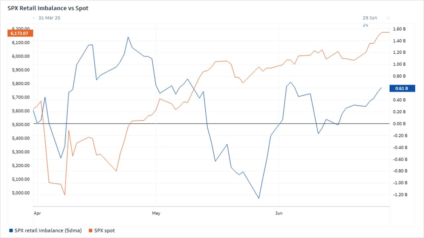Click the blue SPX retail imbalance legend square
This screenshot has width=424, height=238.
[11, 230]
